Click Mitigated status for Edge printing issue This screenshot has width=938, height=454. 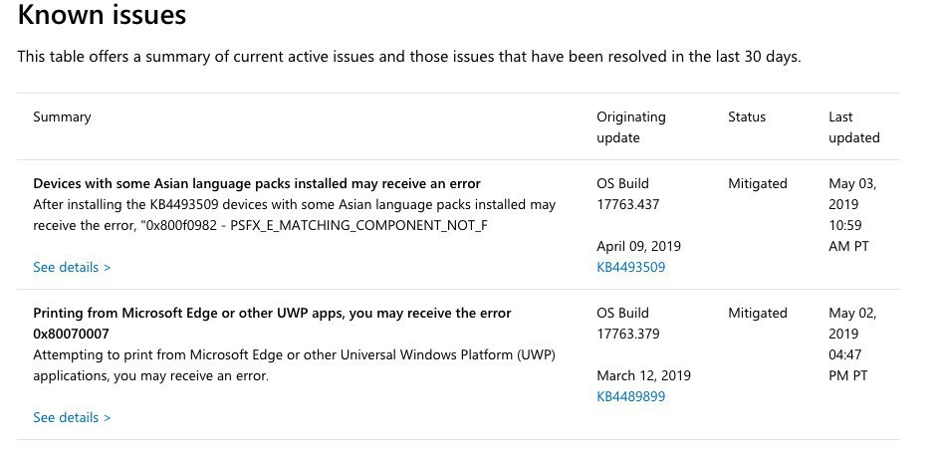click(x=757, y=313)
